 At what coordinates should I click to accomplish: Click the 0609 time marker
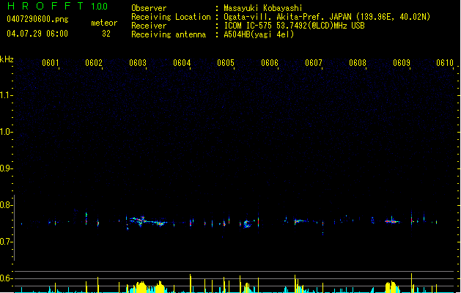pos(402,63)
